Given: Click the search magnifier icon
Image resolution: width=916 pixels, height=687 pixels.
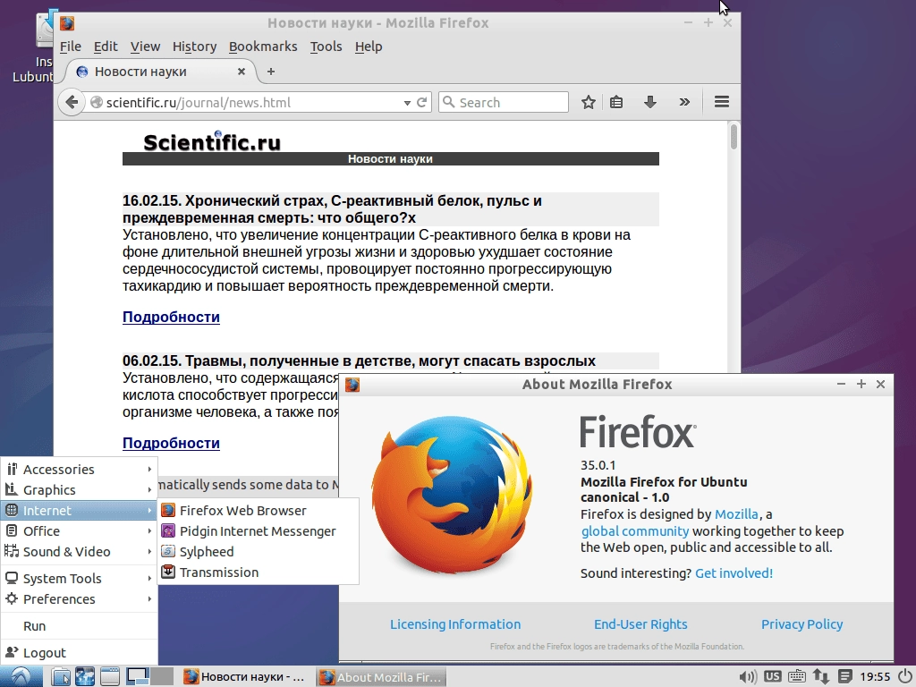Looking at the screenshot, I should (x=449, y=102).
